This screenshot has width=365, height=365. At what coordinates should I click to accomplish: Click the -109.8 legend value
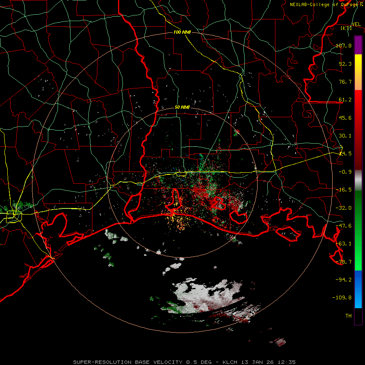pos(342,298)
